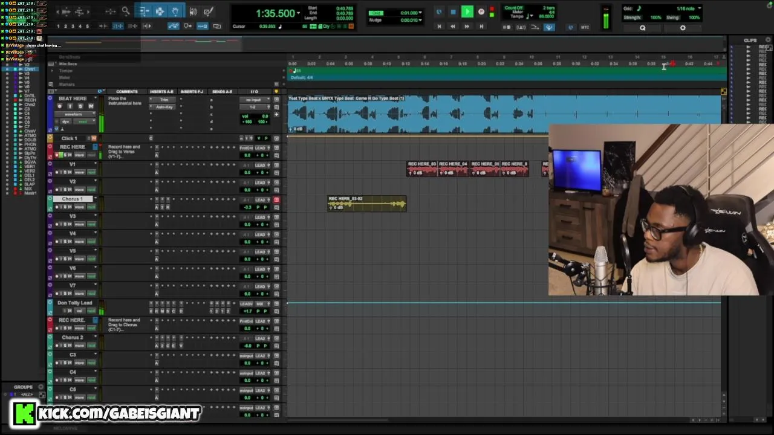Open the main counter format dropdown
This screenshot has width=774, height=435.
click(299, 13)
